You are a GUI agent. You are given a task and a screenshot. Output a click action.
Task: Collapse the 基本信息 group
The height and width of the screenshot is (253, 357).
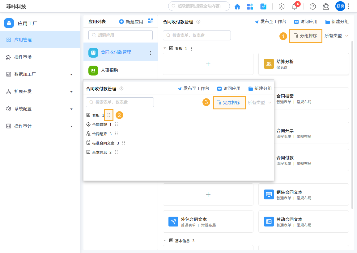pyautogui.click(x=165, y=241)
